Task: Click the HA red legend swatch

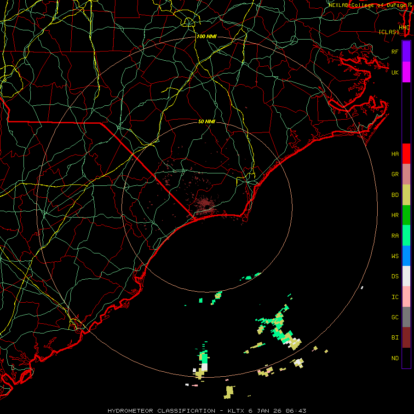Action: [x=406, y=154]
